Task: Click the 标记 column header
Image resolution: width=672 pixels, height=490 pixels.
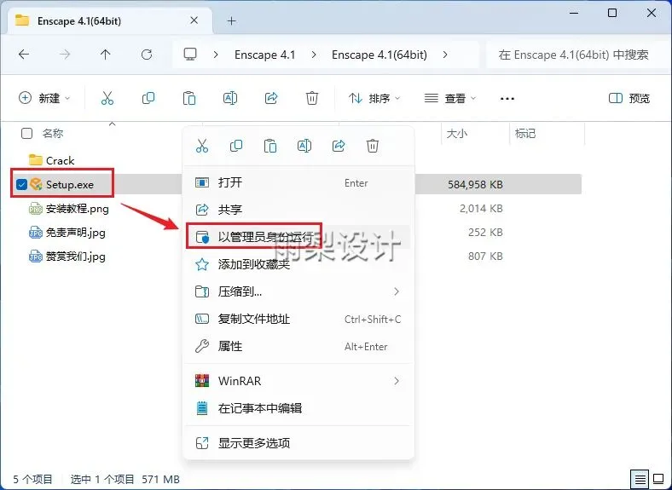Action: (525, 134)
